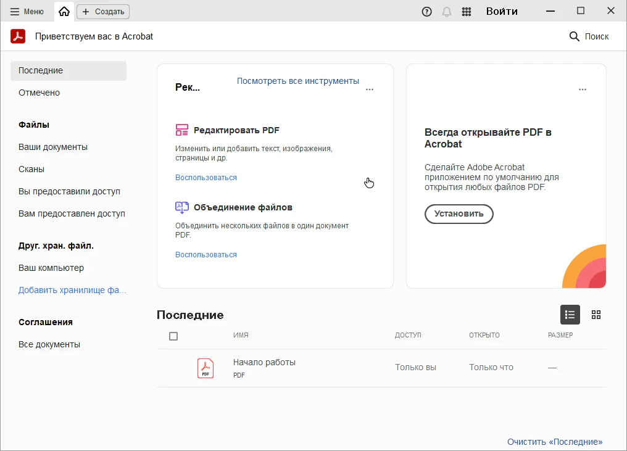627x451 pixels.
Task: Tick the select-all checkbox in file list
Action: 173,336
